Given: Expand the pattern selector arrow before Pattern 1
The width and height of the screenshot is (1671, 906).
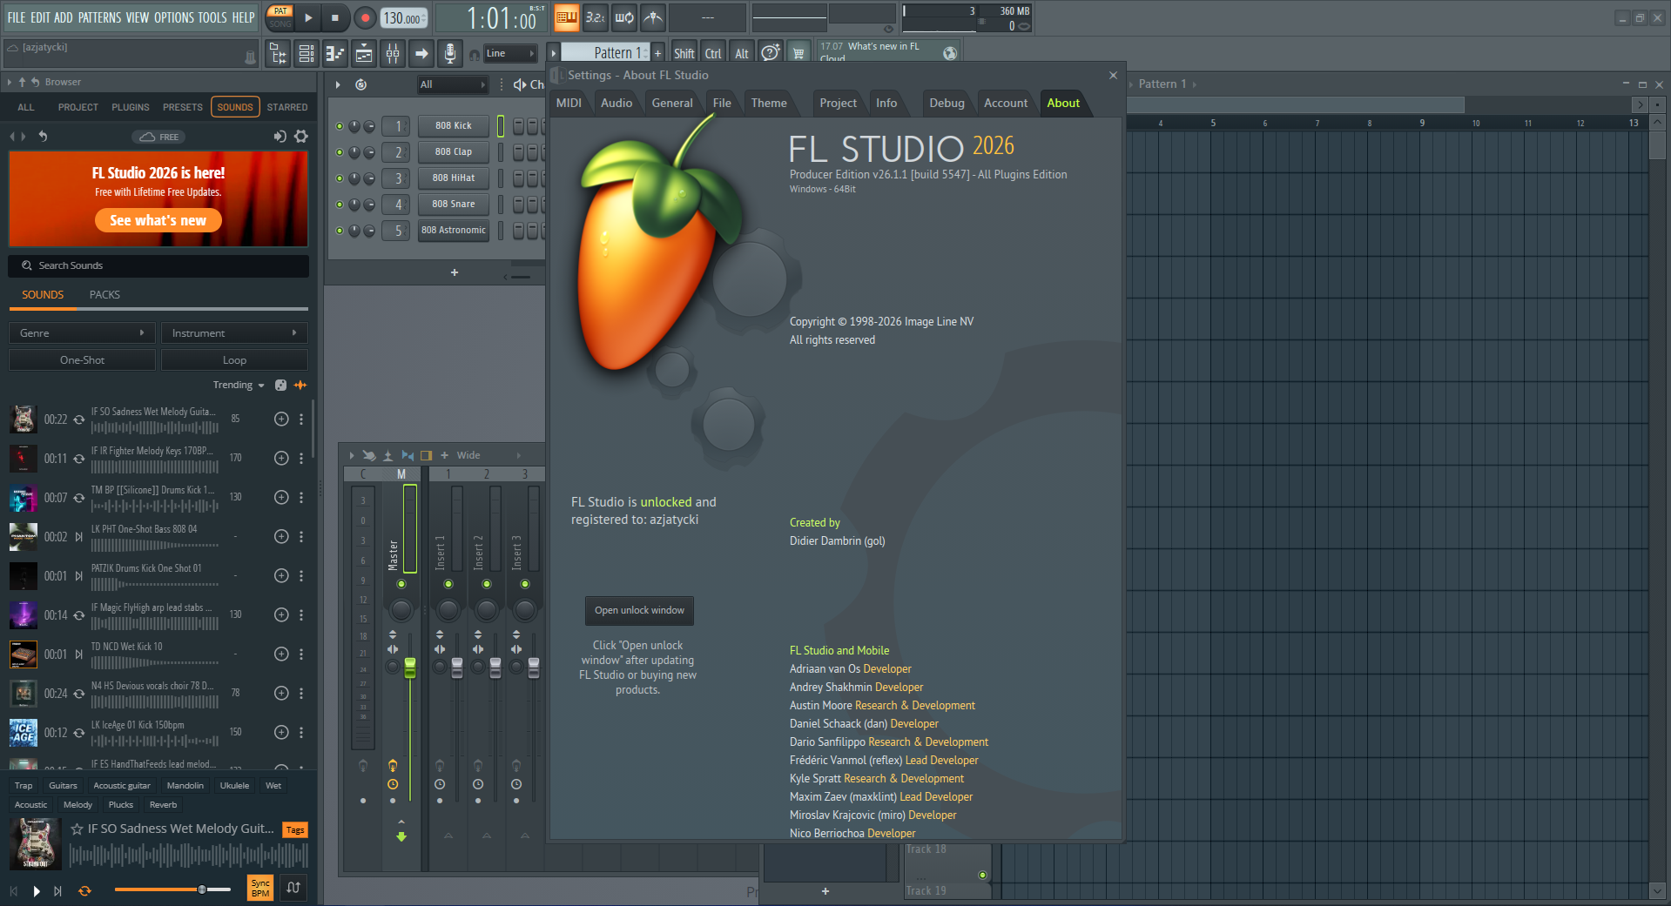Looking at the screenshot, I should pyautogui.click(x=553, y=53).
